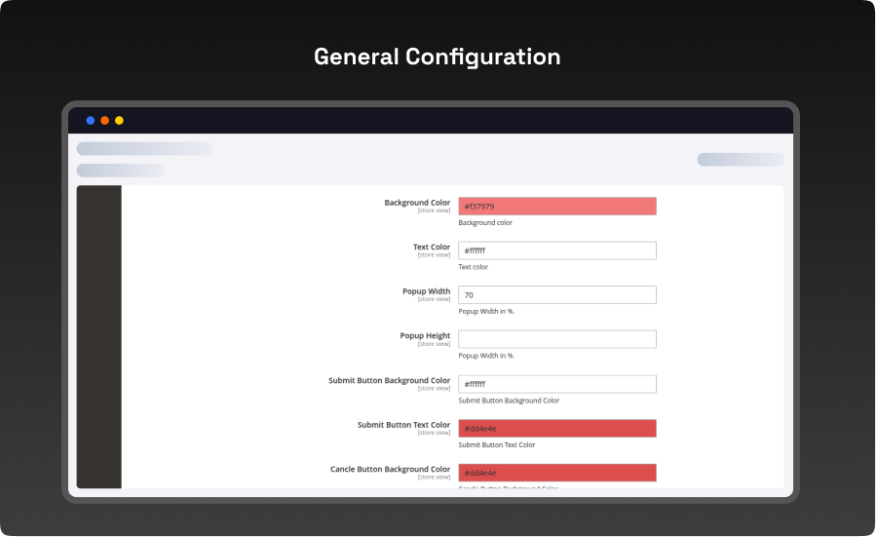Click the Submit Button Background Color input
Image resolution: width=876 pixels, height=537 pixels.
556,384
